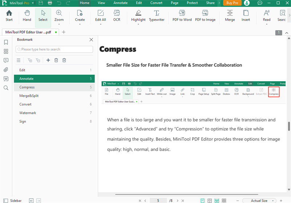This screenshot has height=203, width=291.
Task: Open the Bookmark sidebar panel icon
Action: click(x=6, y=42)
